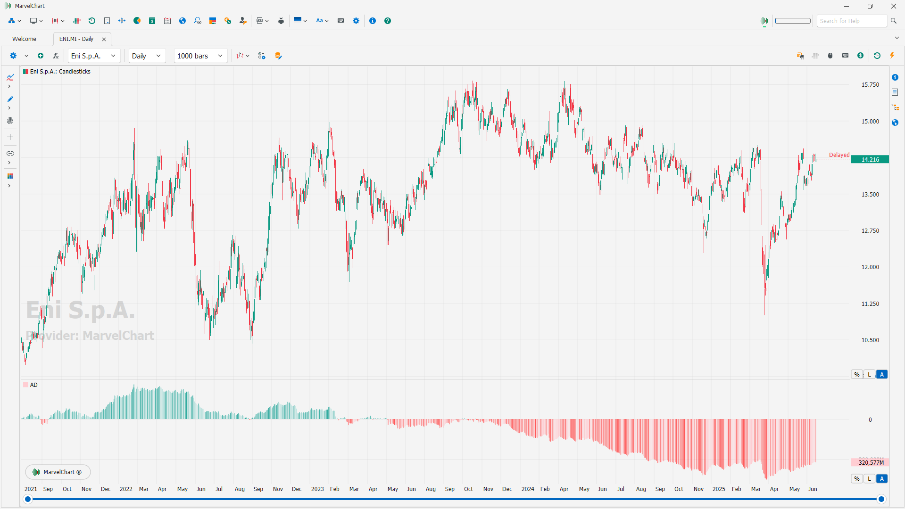This screenshot has width=905, height=509.
Task: Open the 1000 bars dropdown
Action: tap(200, 56)
